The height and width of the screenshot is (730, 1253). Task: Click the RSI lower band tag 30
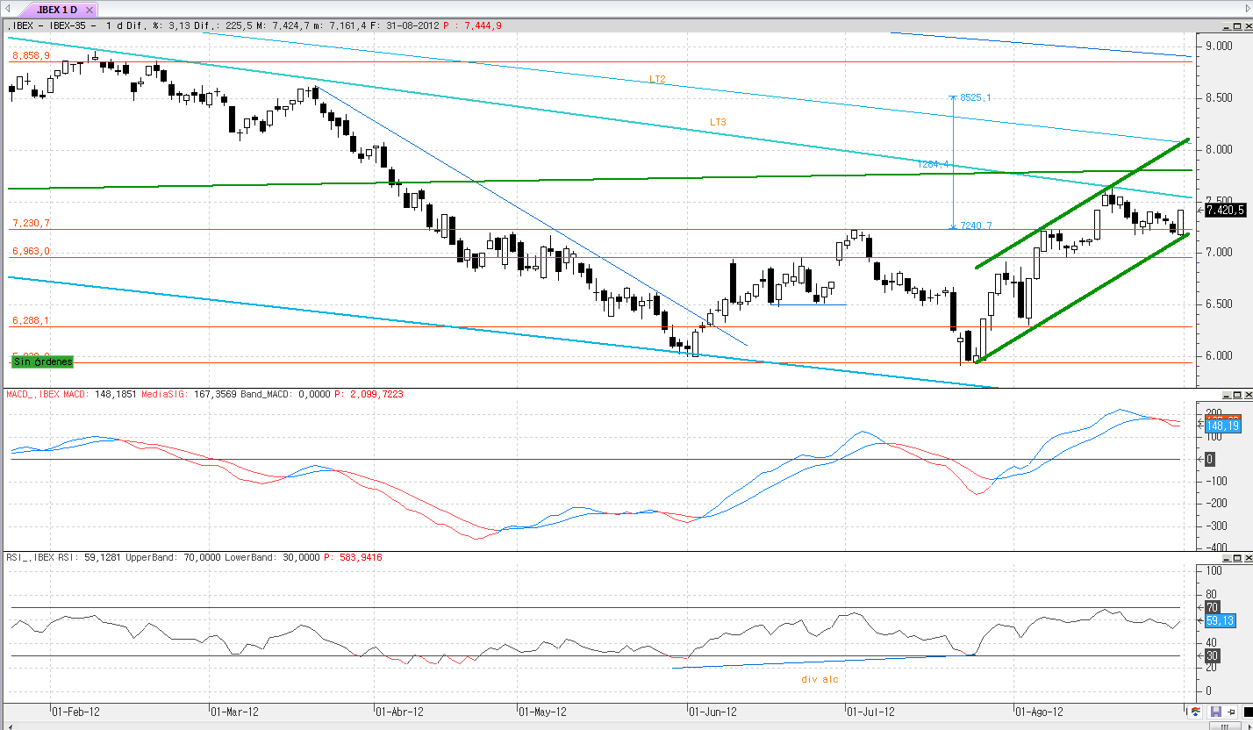1213,655
